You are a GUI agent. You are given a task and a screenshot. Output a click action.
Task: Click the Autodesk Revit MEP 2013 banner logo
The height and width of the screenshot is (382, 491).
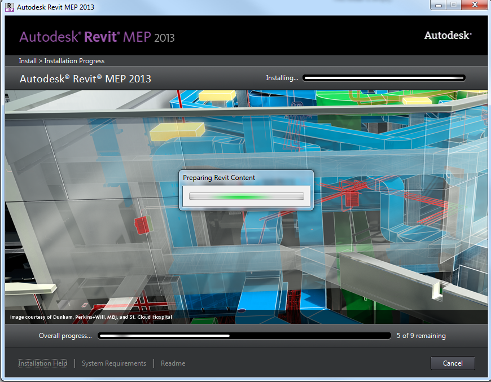coord(97,37)
